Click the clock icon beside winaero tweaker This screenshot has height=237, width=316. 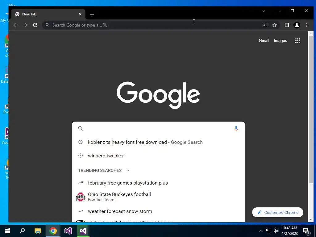coord(81,156)
